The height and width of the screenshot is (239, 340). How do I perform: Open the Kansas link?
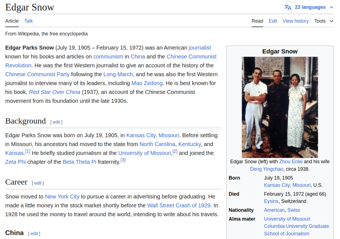tap(14, 153)
